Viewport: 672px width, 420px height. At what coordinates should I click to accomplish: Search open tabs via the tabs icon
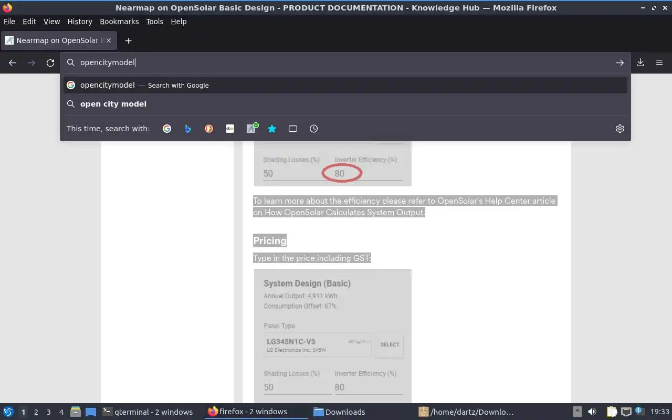point(293,129)
